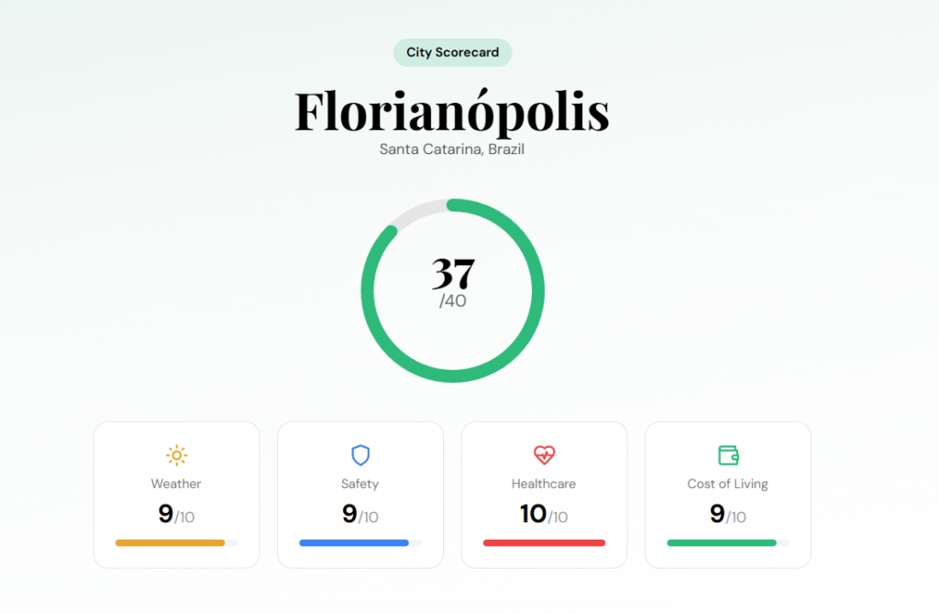This screenshot has height=614, width=939.
Task: Click the sun Weather icon
Action: 176,455
